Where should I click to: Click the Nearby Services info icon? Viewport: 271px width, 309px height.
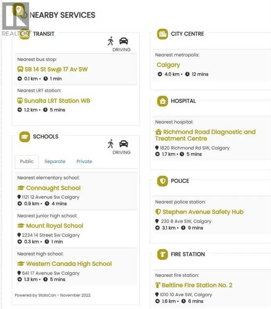(x=25, y=15)
